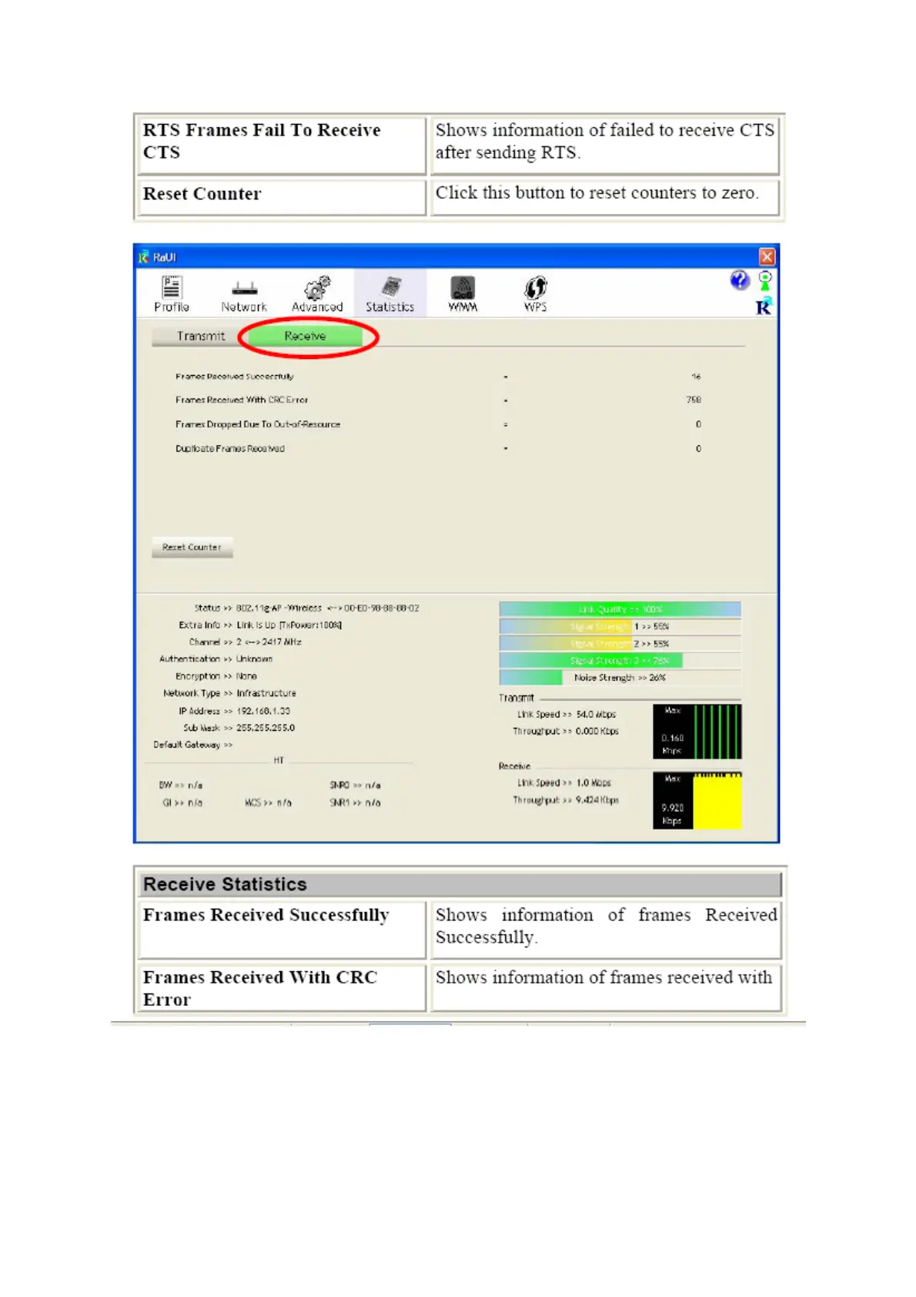The image size is (916, 1297).
Task: Close the RaUI window
Action: [x=767, y=256]
